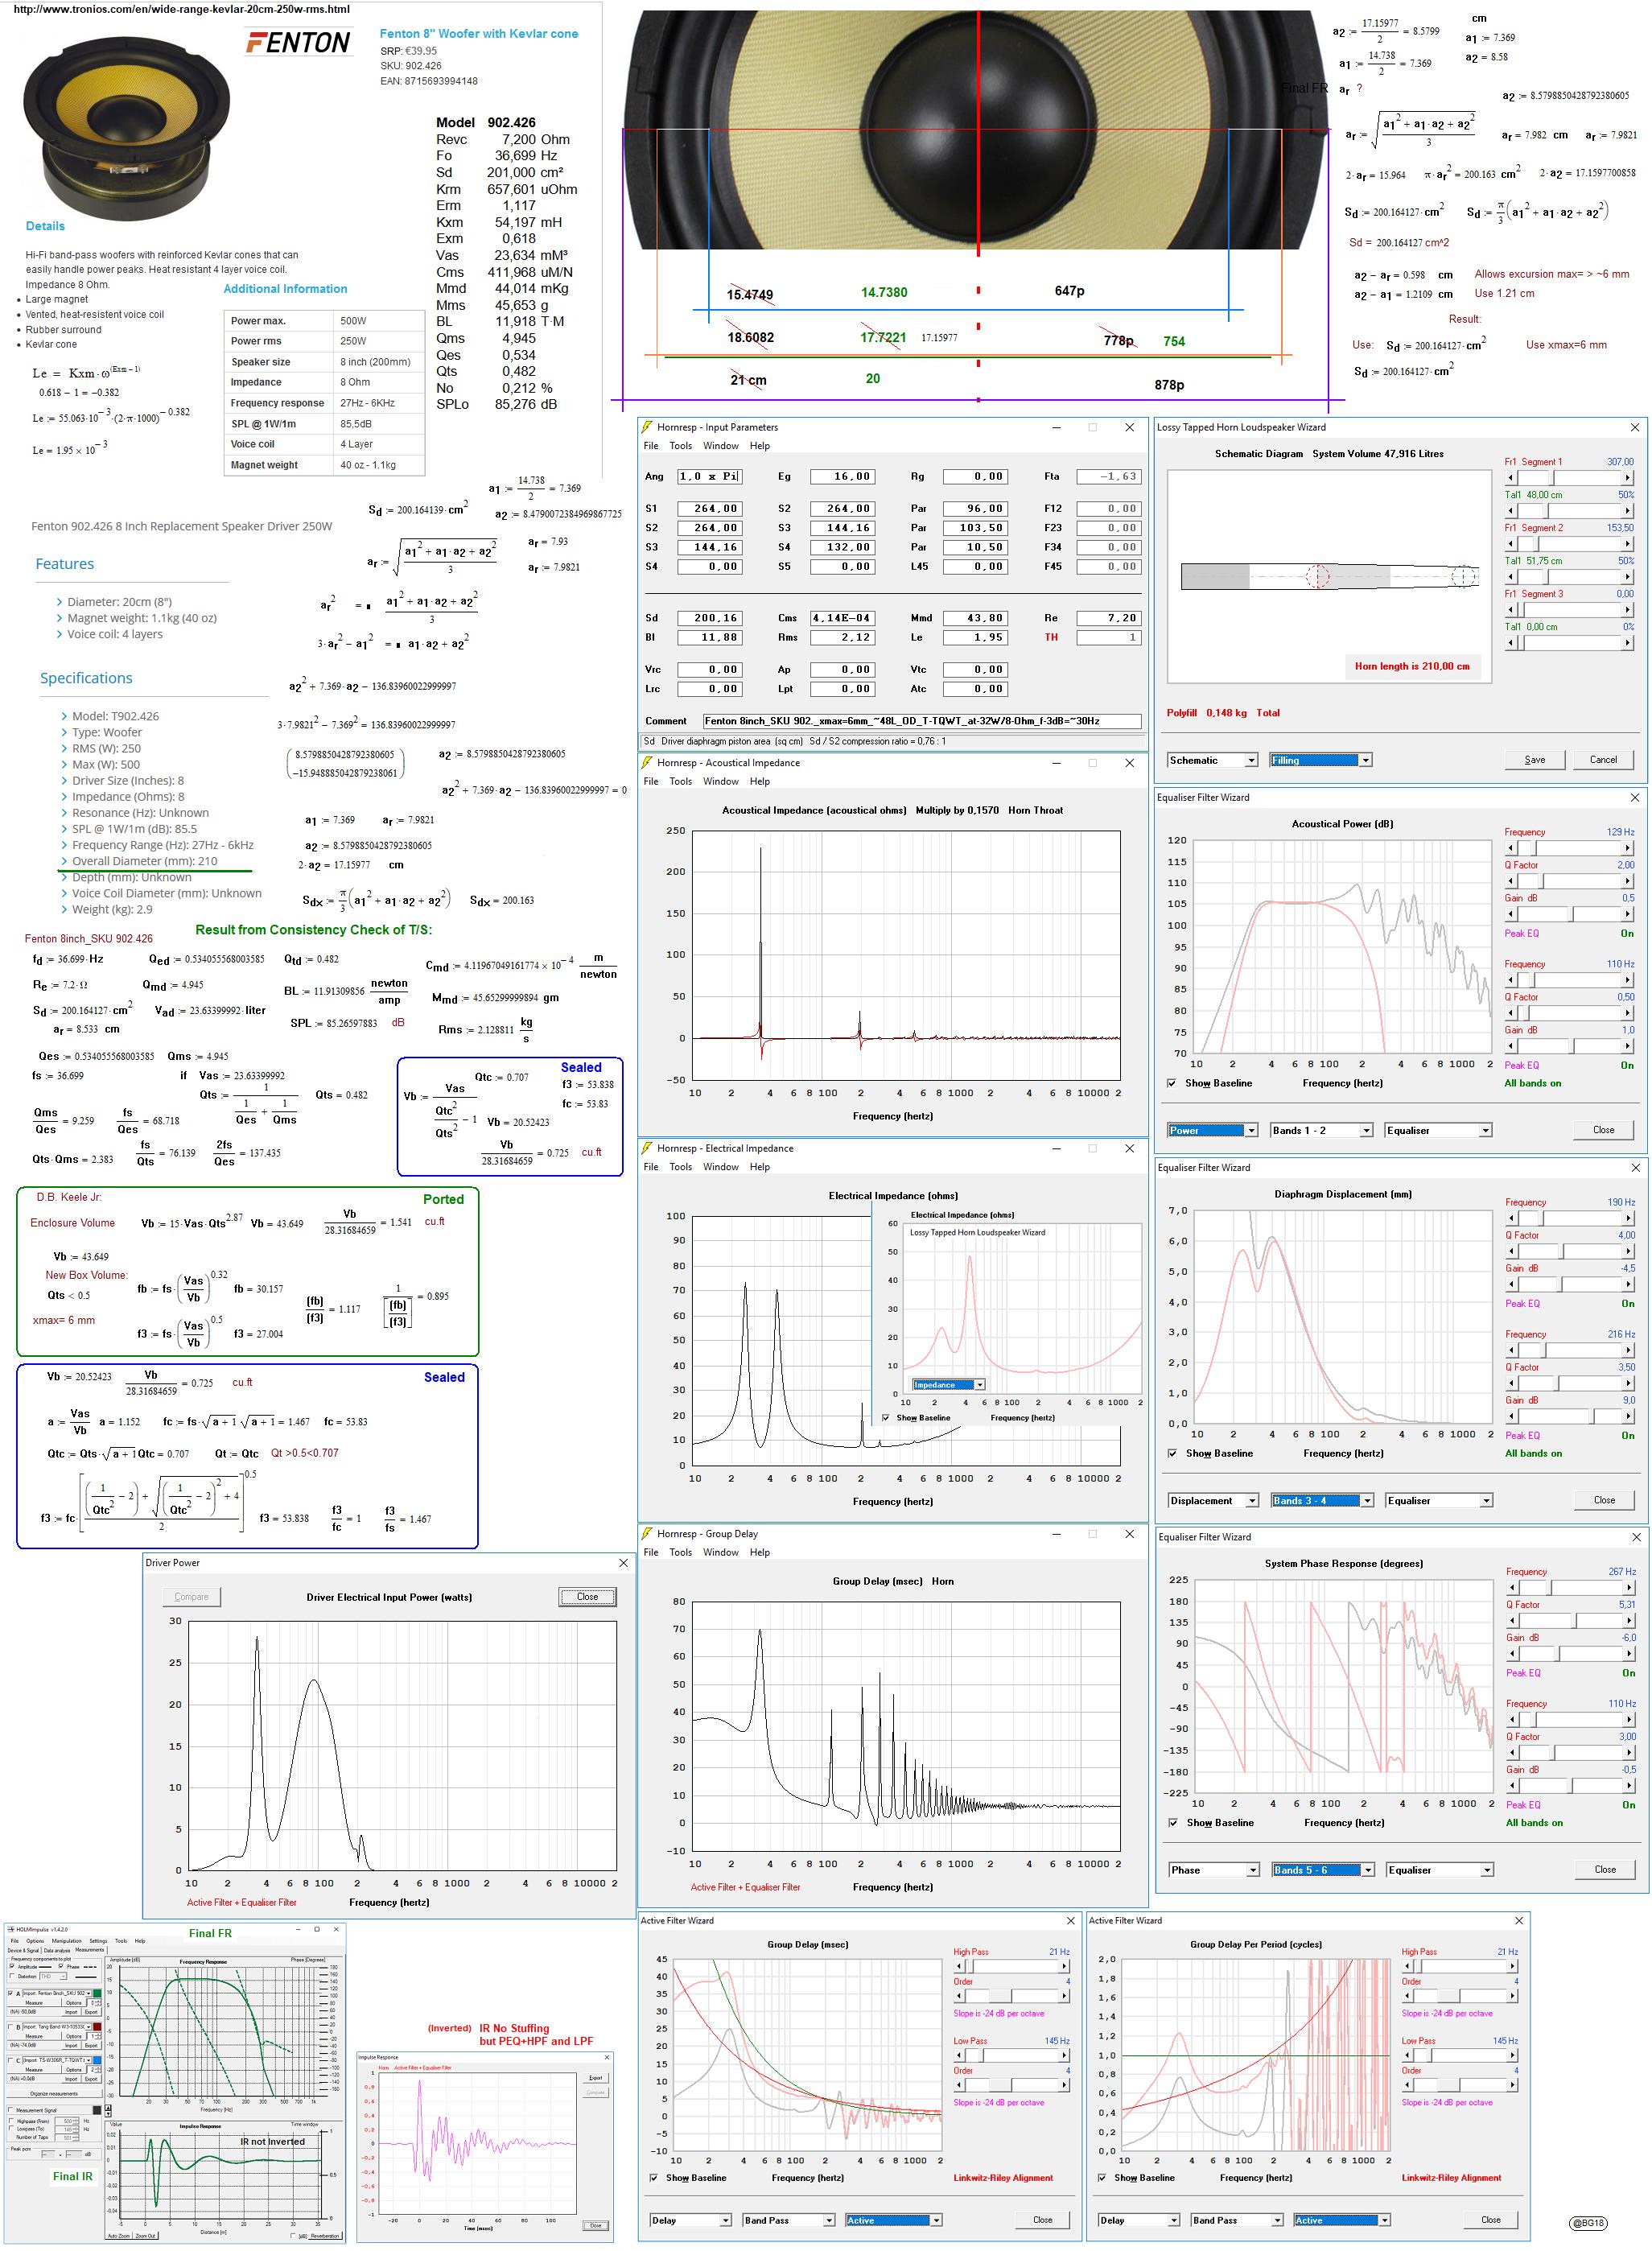
Task: Open the Impedance dropdown in Electrical Impedance inset
Action: (x=949, y=1385)
